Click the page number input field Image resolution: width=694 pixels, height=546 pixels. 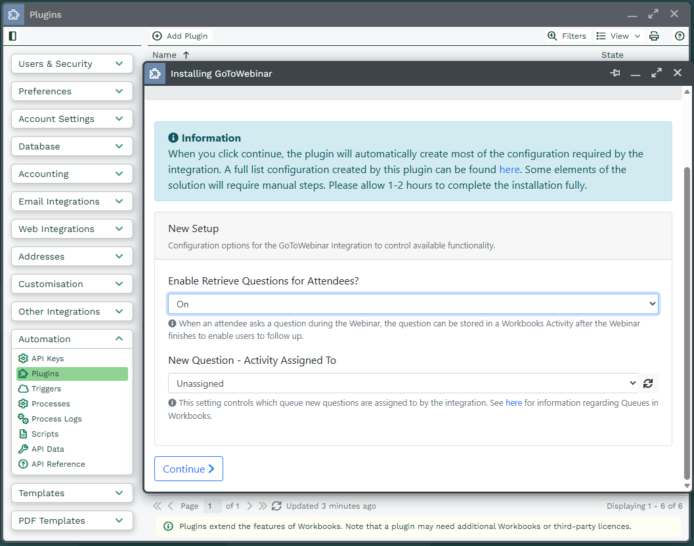click(212, 506)
